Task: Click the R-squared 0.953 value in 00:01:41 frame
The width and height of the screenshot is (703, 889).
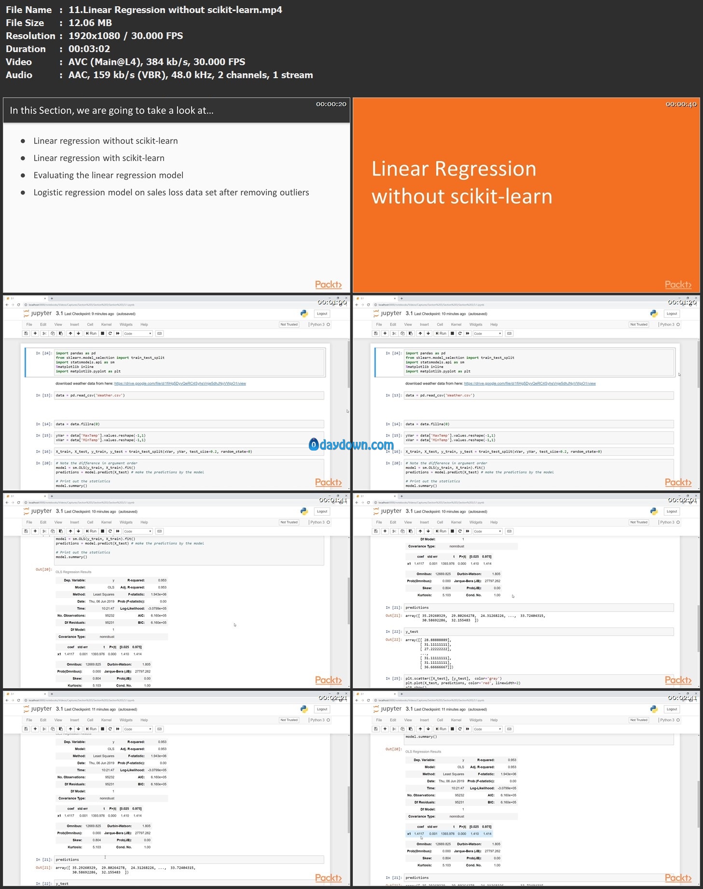Action: (x=162, y=580)
